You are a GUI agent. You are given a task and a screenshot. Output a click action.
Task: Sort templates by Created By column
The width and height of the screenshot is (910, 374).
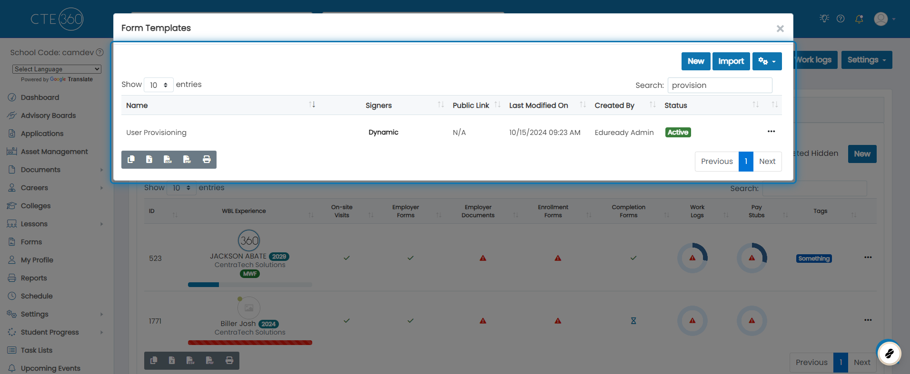pos(625,105)
